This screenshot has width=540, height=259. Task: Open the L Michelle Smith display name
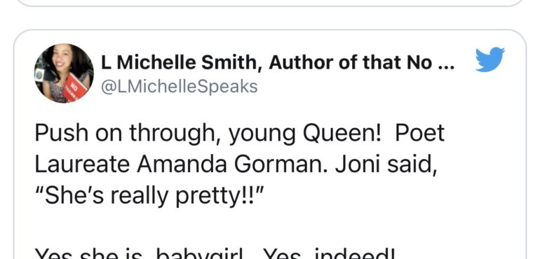(x=277, y=62)
